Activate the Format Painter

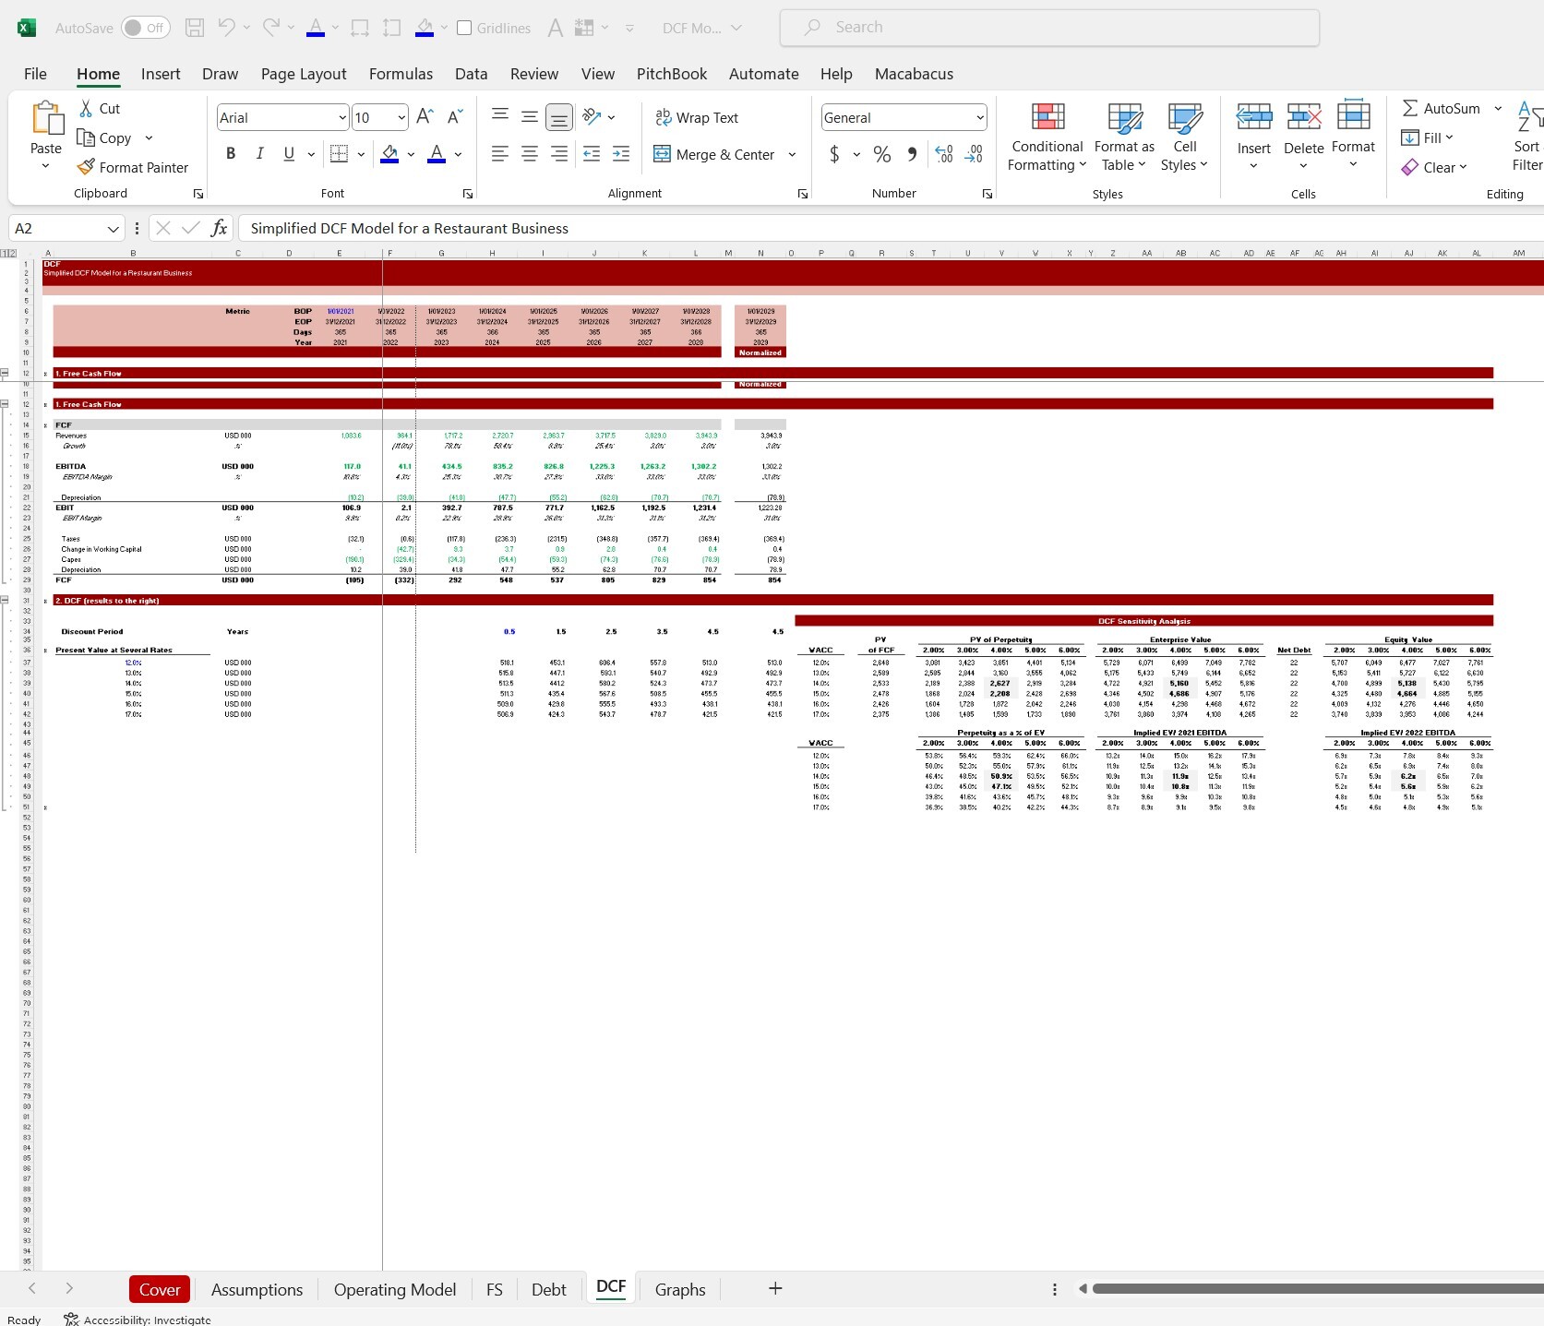[x=134, y=167]
